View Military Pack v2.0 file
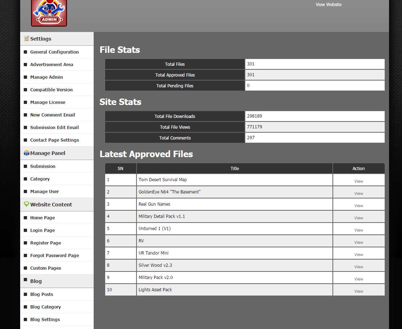This screenshot has height=329, width=402. click(358, 279)
